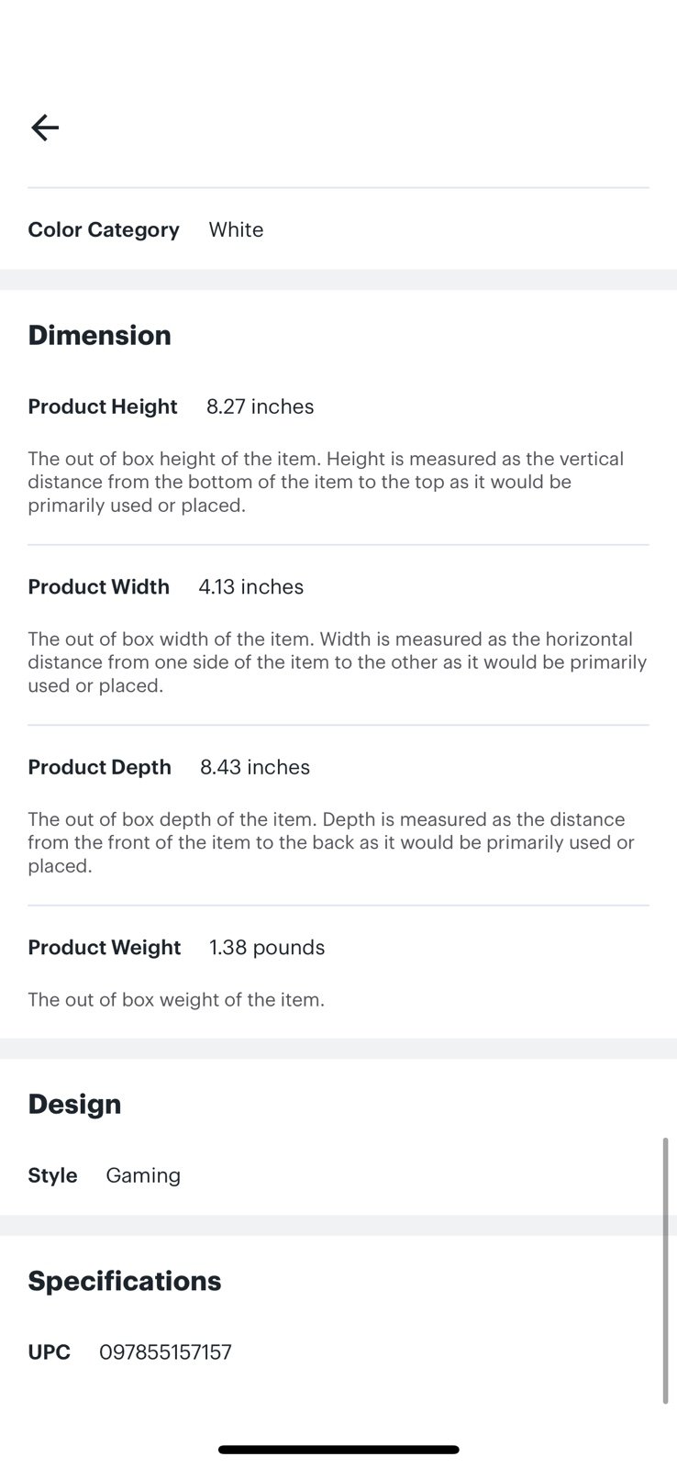Tap the home indicator bar at the bottom

pos(338,1450)
